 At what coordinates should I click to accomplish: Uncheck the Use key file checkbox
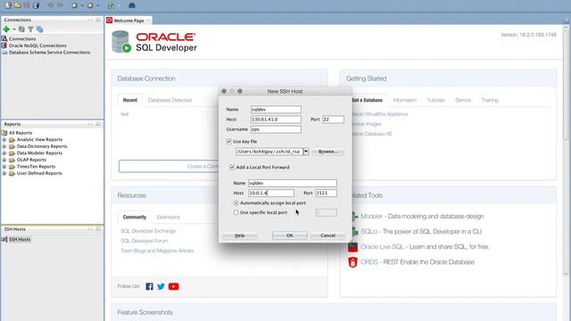pos(228,141)
